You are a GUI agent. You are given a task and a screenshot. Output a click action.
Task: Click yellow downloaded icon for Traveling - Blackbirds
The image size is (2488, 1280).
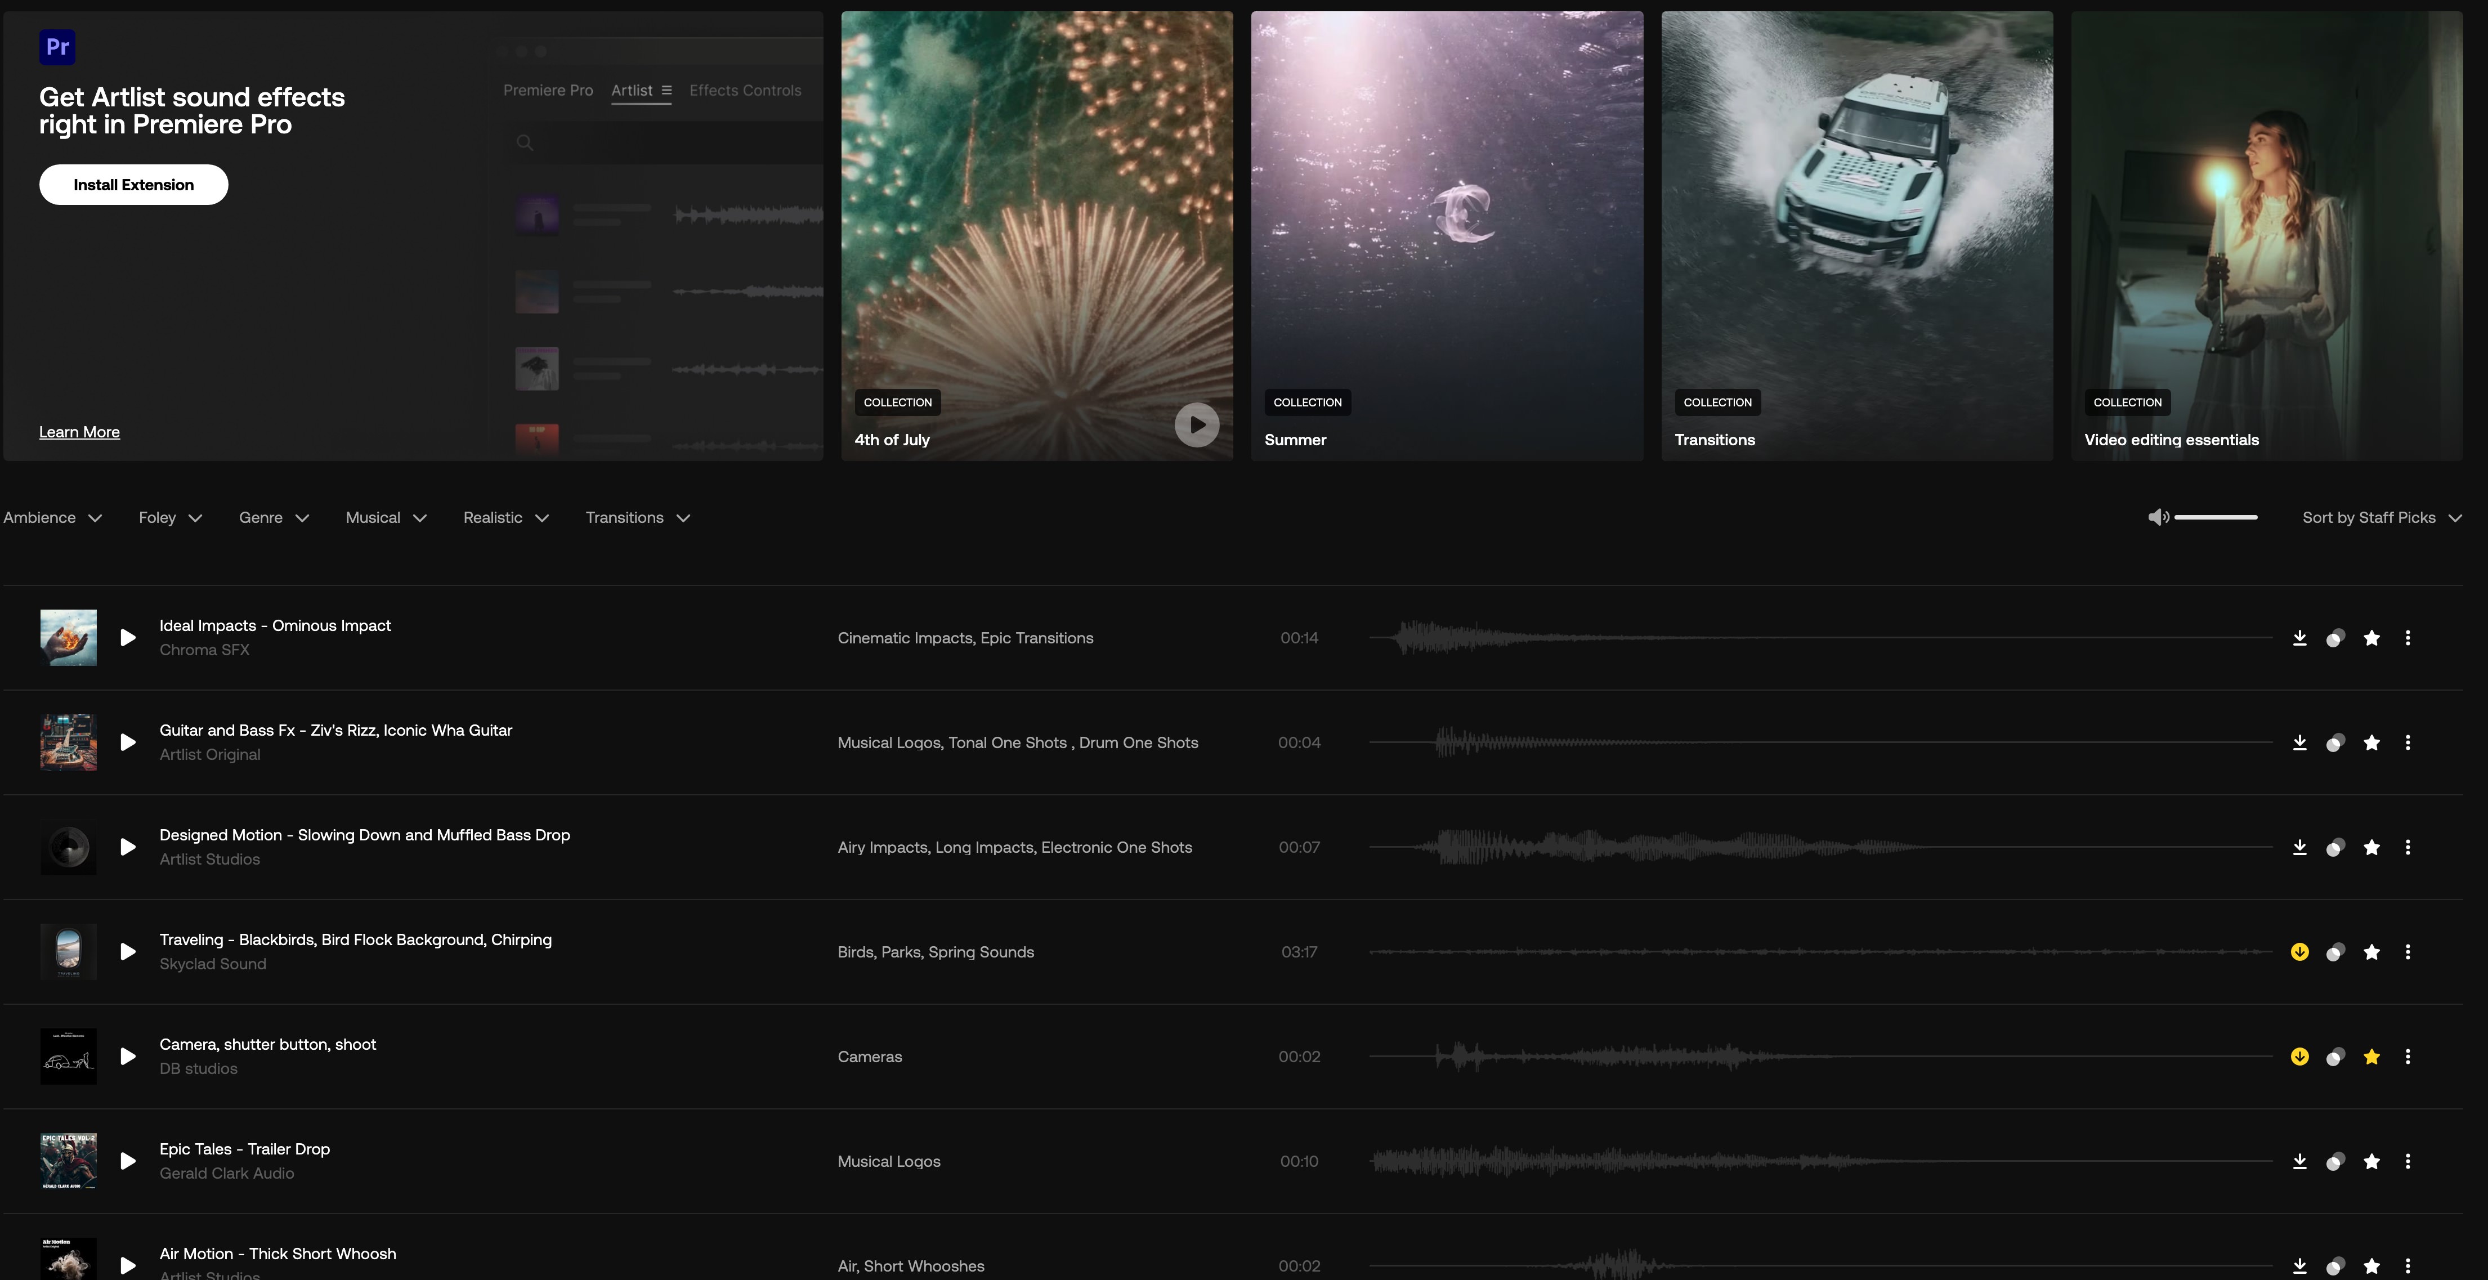[x=2299, y=951]
